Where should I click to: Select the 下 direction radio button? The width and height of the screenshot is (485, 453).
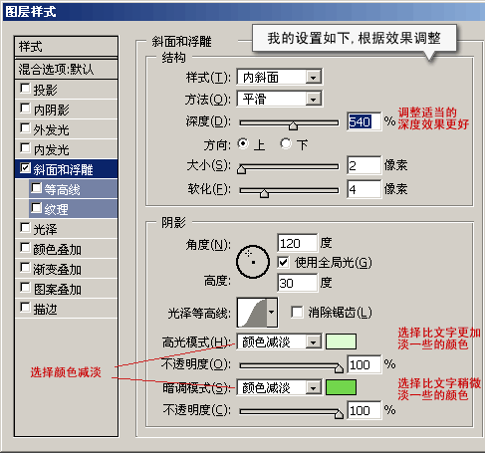(286, 143)
